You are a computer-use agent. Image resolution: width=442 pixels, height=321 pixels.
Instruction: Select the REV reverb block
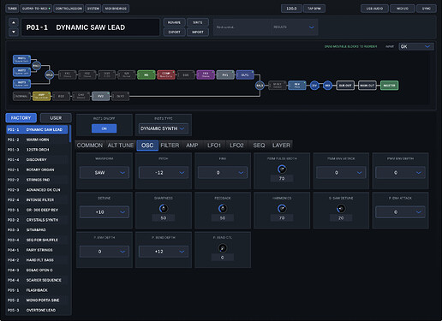[297, 86]
